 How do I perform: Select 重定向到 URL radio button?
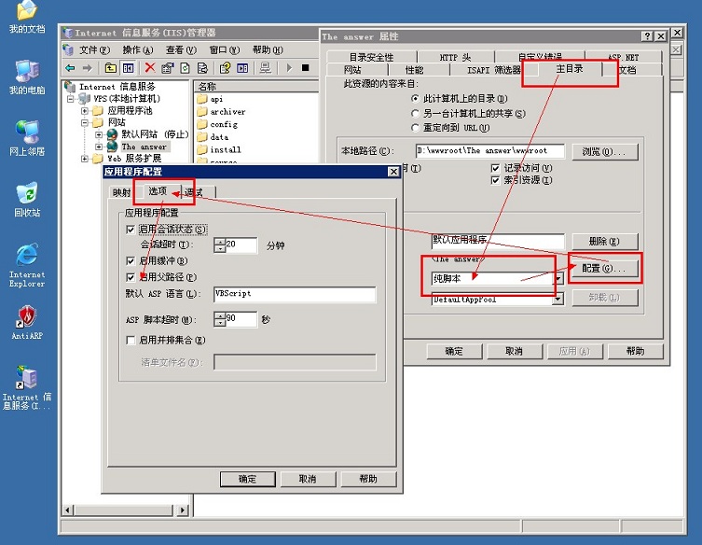(415, 128)
